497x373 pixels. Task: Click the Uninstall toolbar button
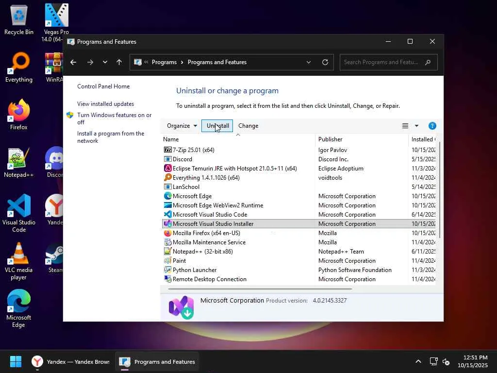point(217,126)
